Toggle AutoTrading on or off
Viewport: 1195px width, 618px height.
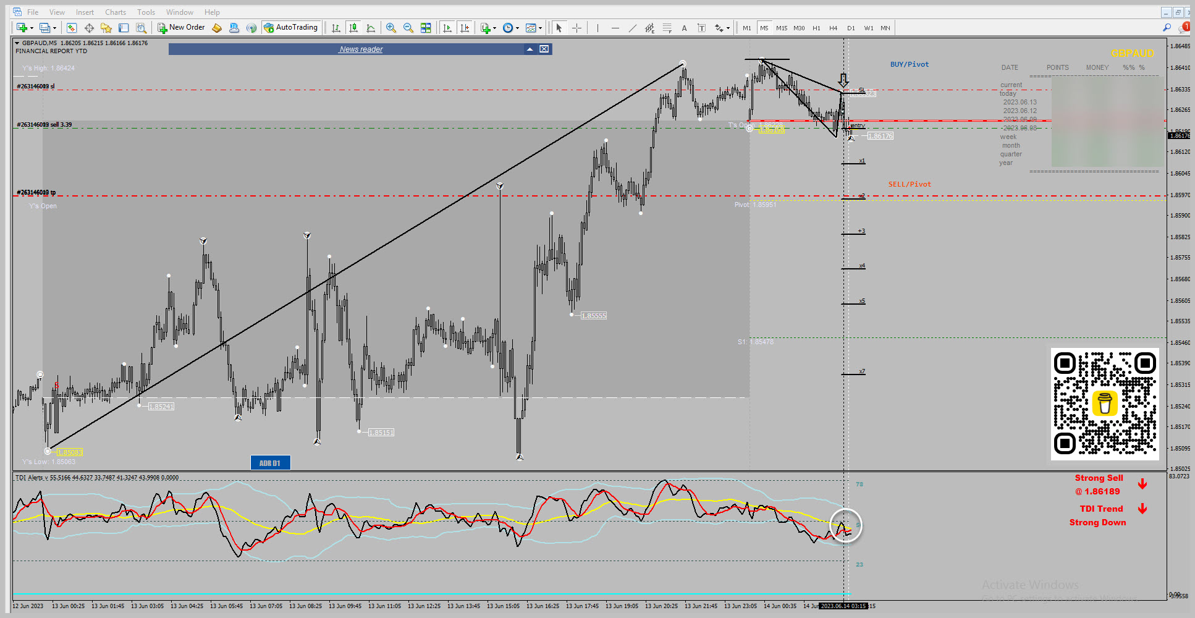tap(290, 27)
